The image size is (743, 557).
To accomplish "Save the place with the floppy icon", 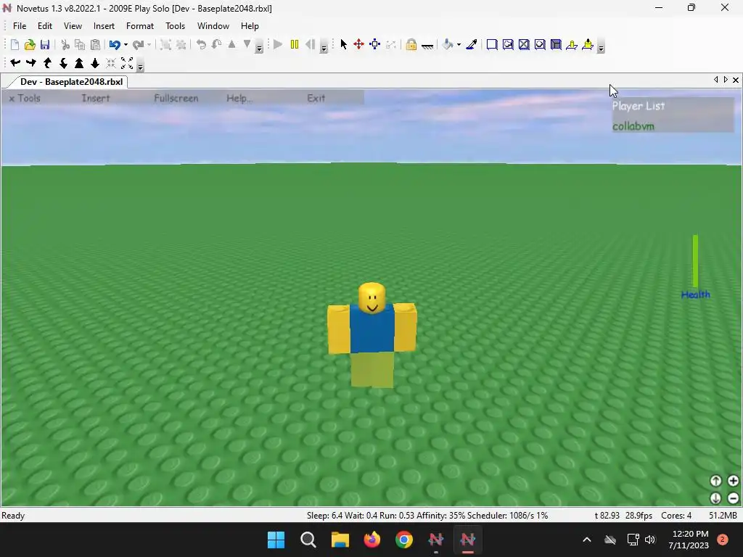I will [x=45, y=44].
